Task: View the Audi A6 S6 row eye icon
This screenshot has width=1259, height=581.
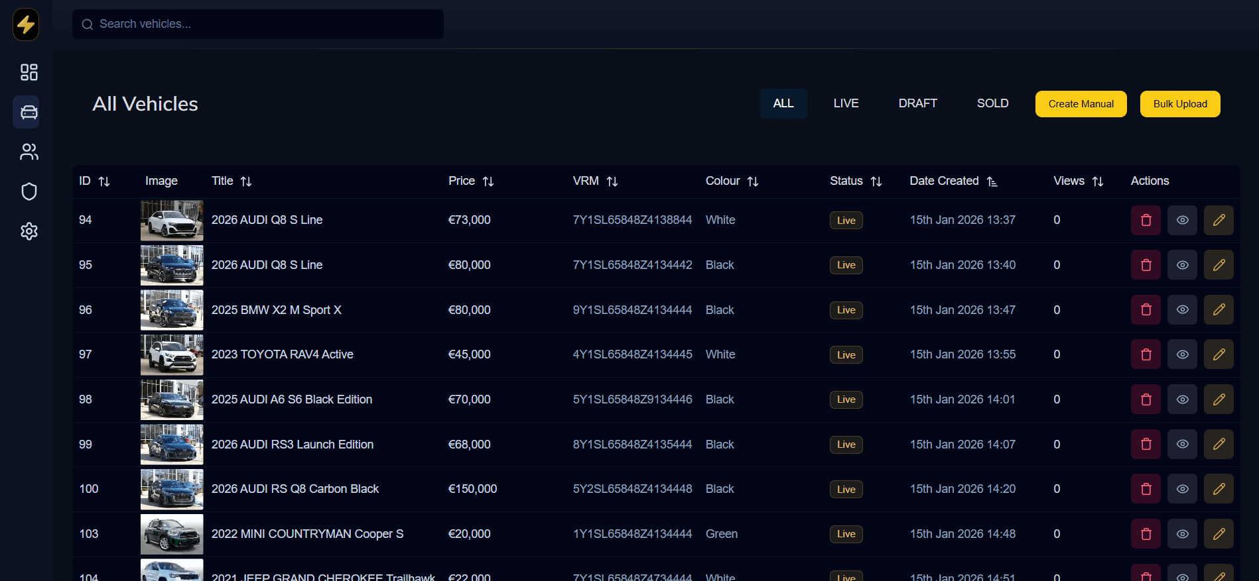Action: (1182, 399)
